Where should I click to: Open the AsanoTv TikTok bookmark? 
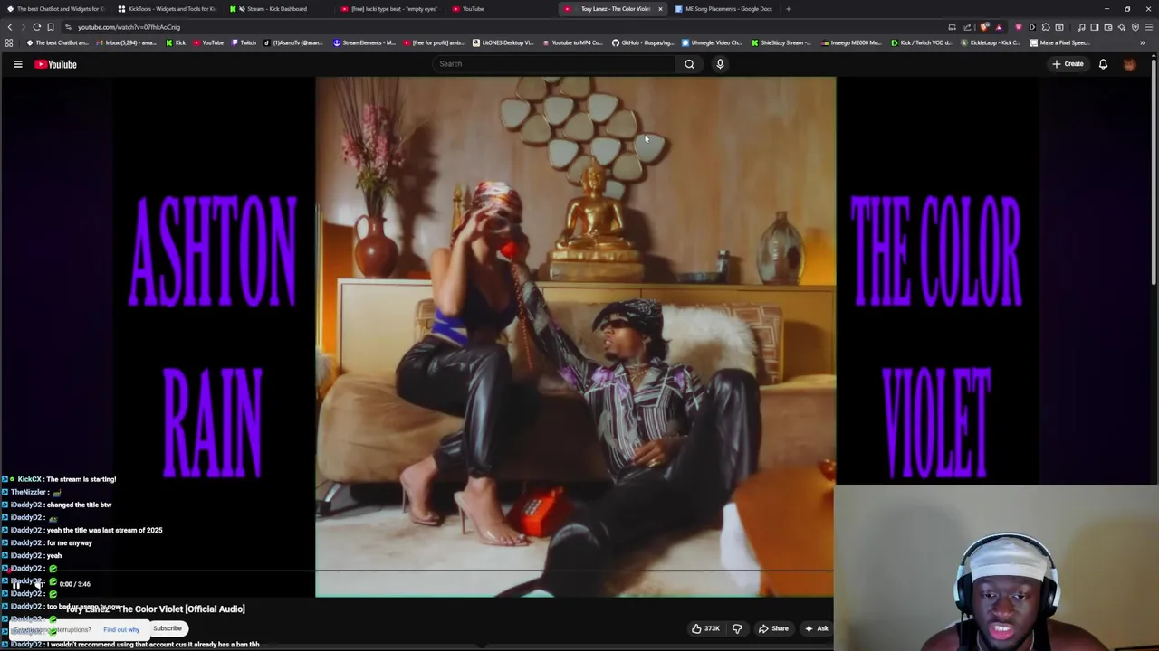coord(293,42)
